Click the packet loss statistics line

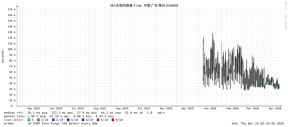pos(59,116)
